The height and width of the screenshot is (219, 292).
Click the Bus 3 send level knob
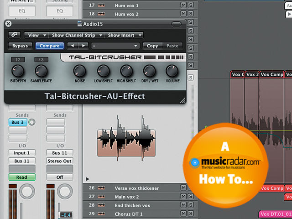point(32,122)
